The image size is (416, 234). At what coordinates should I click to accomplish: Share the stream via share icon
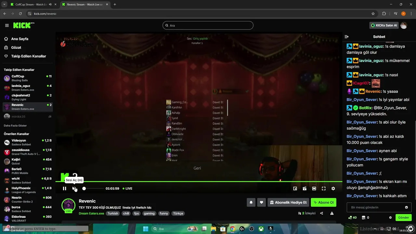321,213
